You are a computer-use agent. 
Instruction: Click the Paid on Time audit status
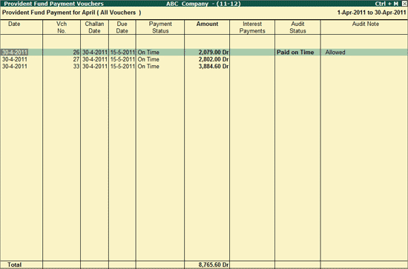pyautogui.click(x=295, y=52)
